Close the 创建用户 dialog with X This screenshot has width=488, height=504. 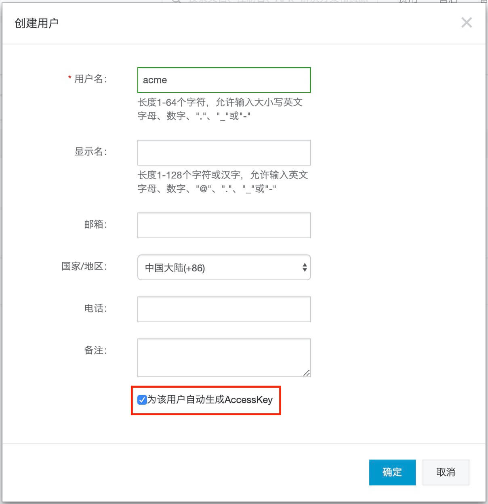(x=467, y=23)
